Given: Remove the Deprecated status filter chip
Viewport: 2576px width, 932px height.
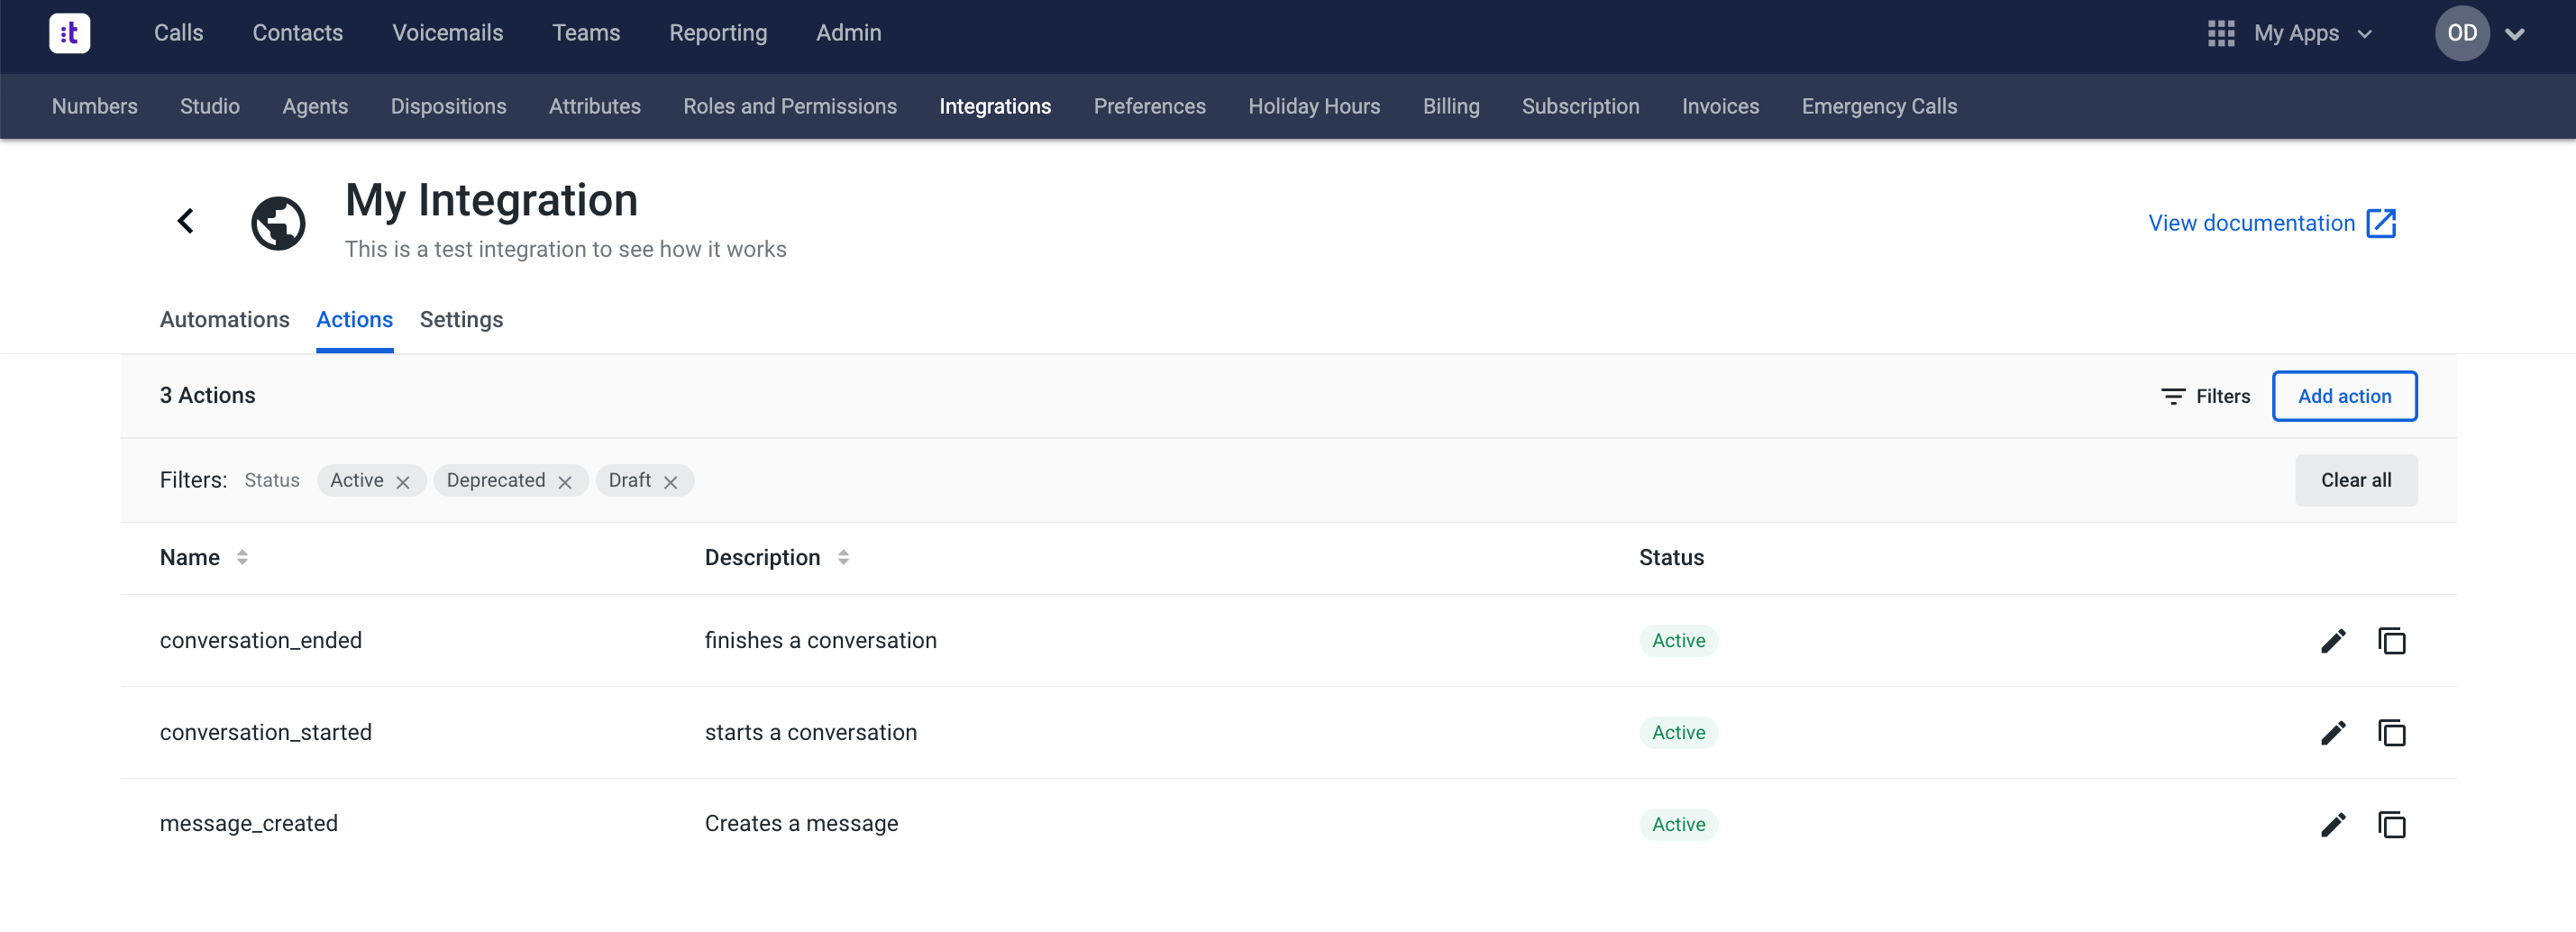Looking at the screenshot, I should (565, 482).
